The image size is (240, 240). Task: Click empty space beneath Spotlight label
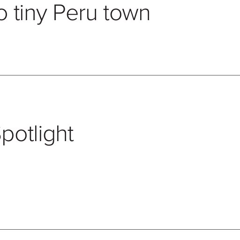[x=120, y=187]
